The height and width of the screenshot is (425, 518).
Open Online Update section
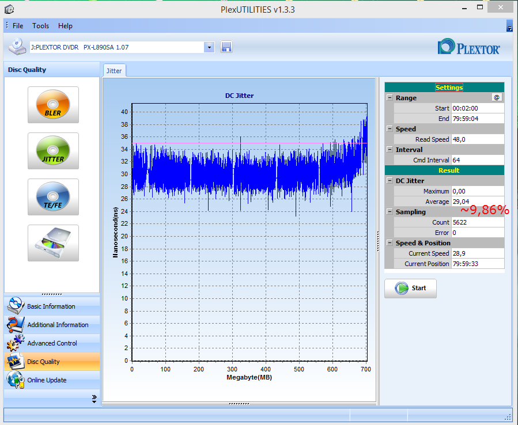tap(52, 380)
